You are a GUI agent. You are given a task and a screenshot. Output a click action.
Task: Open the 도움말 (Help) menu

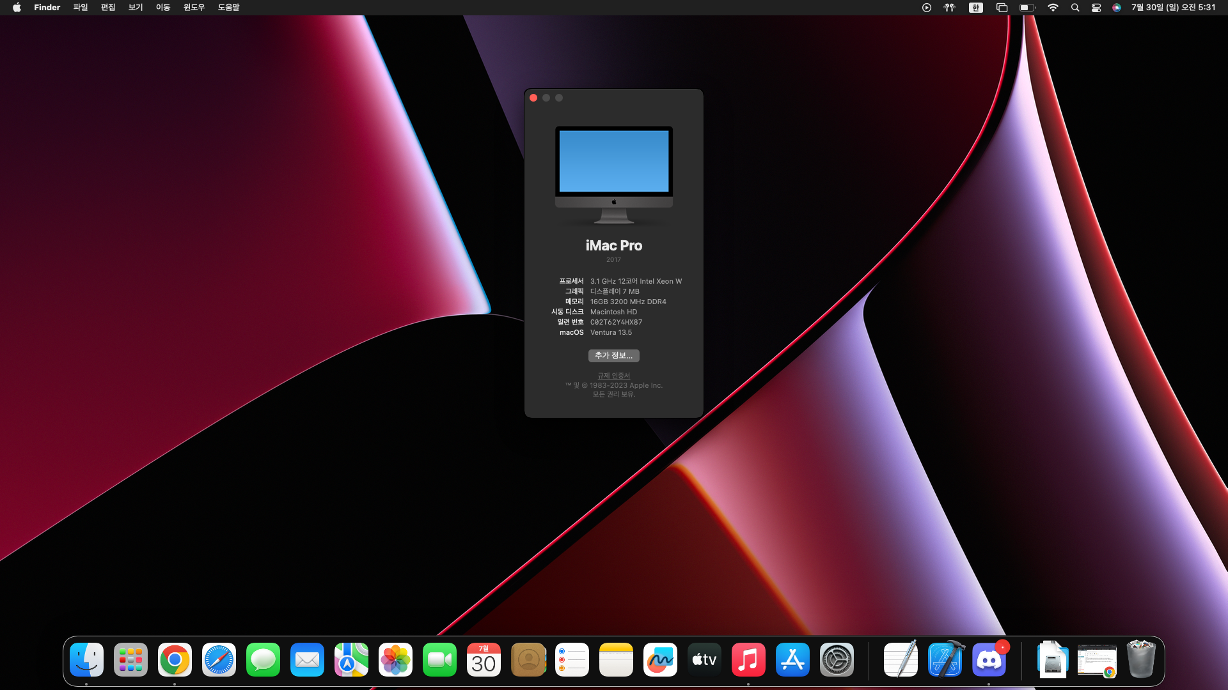[228, 8]
